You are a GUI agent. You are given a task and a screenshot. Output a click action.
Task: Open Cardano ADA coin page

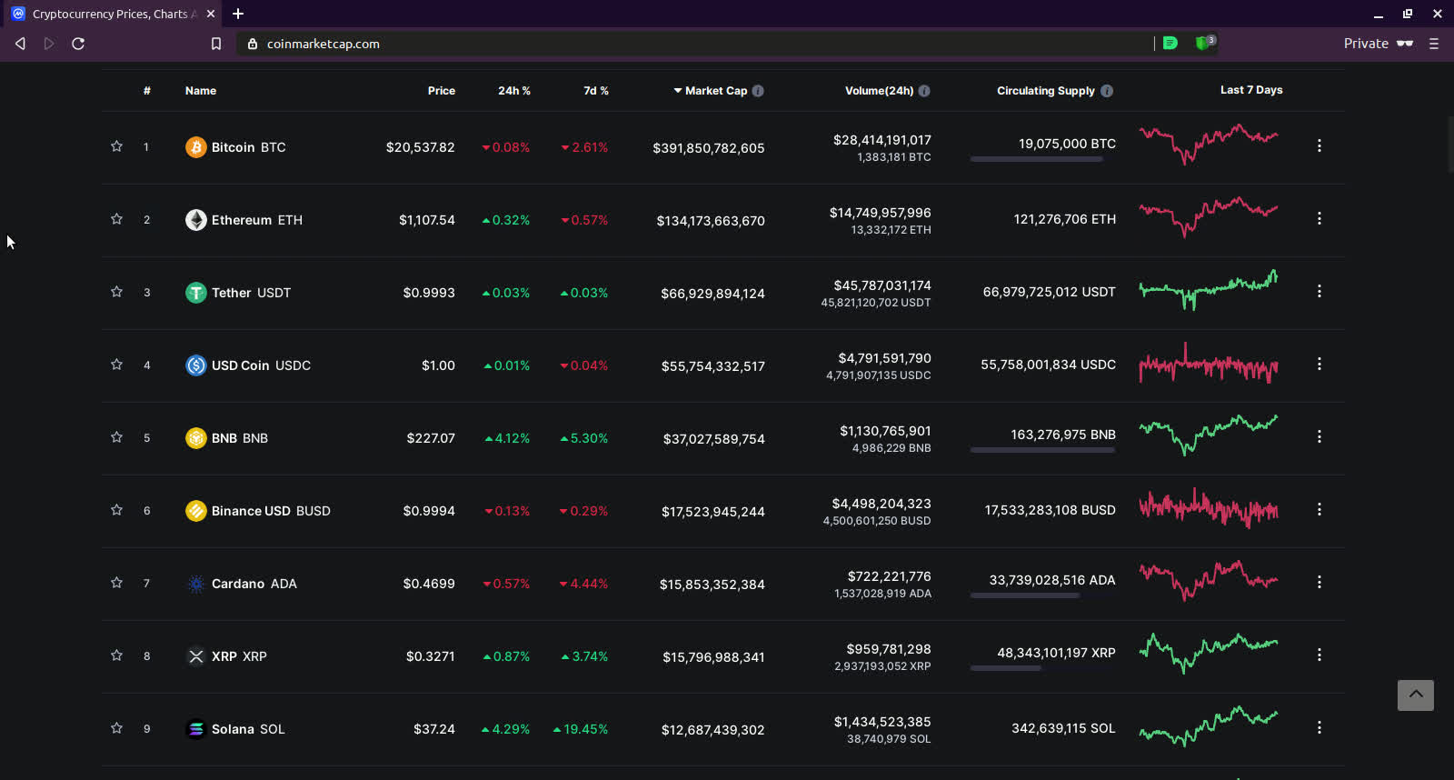click(254, 584)
